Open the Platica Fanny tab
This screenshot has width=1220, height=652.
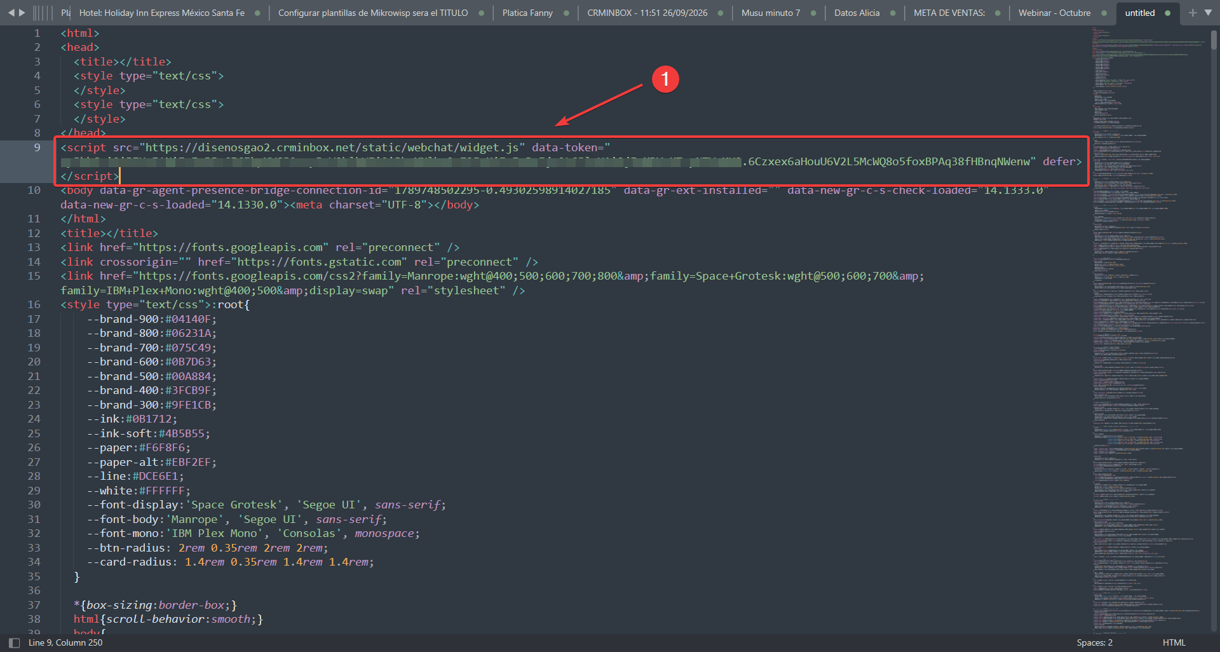527,13
